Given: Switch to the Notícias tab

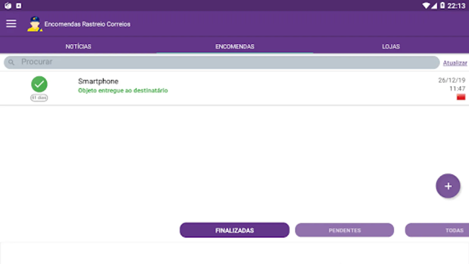Looking at the screenshot, I should tap(78, 46).
